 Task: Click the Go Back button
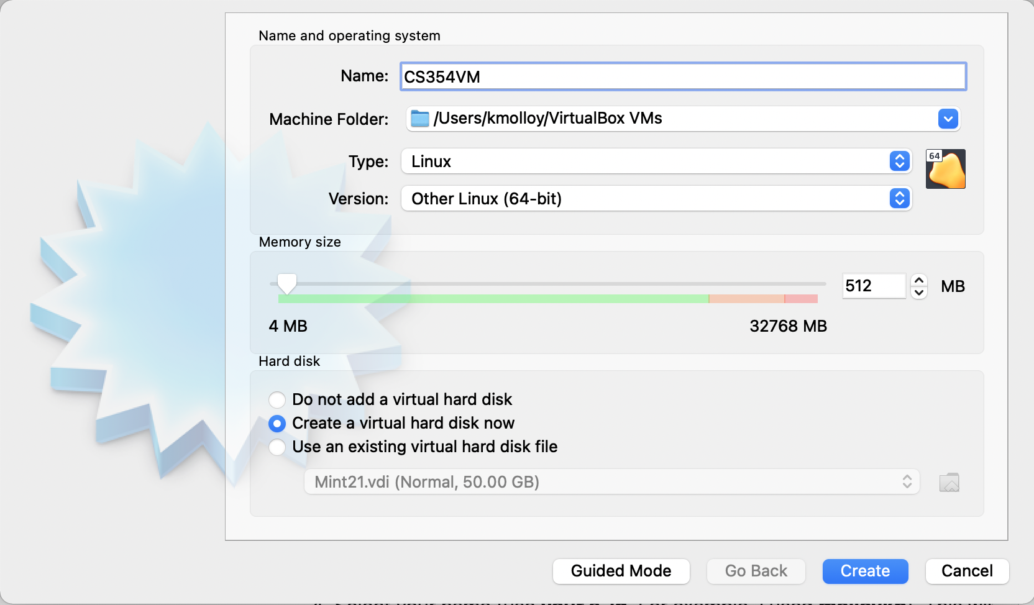(756, 571)
